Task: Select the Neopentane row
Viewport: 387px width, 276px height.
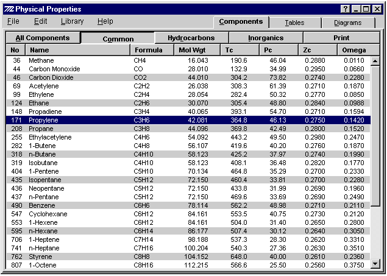Action: pos(188,188)
